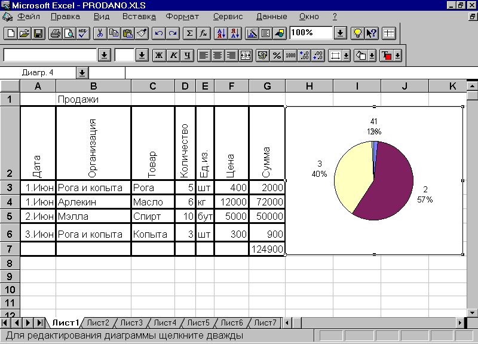Toggle underline formatting Ч button
The width and height of the screenshot is (478, 344).
click(x=188, y=56)
